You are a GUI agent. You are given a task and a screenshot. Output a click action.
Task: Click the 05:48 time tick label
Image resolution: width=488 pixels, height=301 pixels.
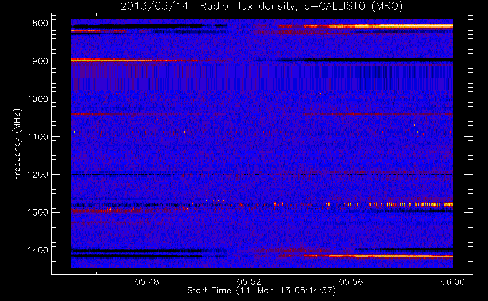coord(147,282)
